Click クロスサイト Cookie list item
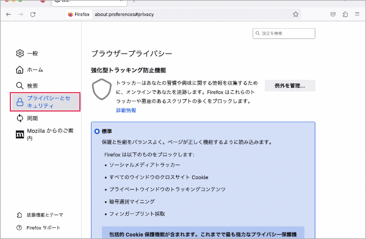The width and height of the screenshot is (366, 239). [x=159, y=177]
